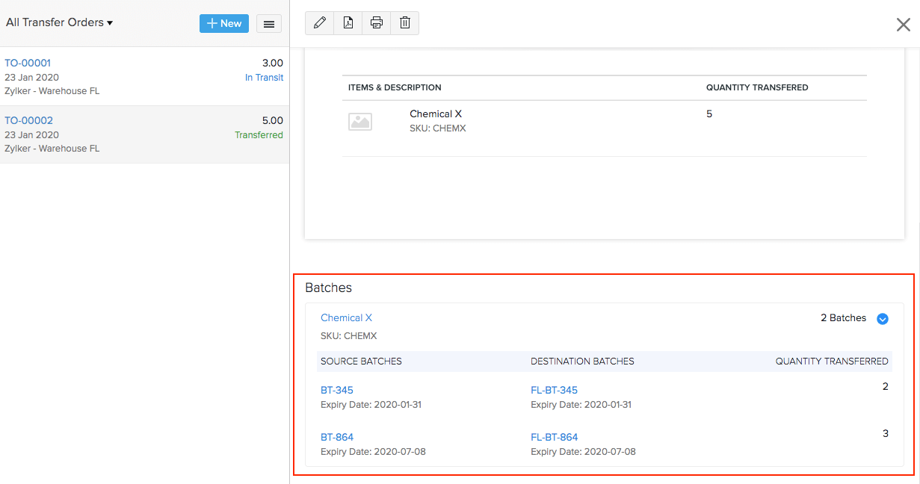Select transfer order TO-00002
Viewport: 920px width, 484px height.
28,121
